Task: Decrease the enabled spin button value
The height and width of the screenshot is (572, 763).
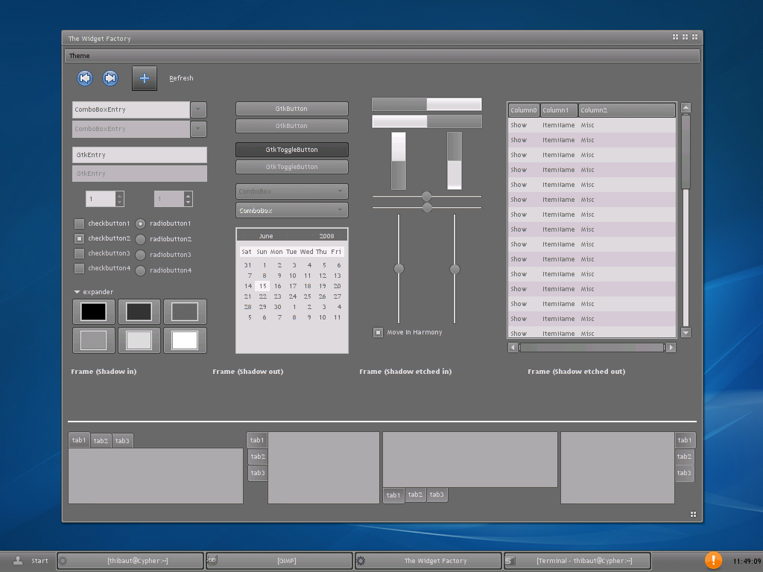Action: (x=120, y=202)
